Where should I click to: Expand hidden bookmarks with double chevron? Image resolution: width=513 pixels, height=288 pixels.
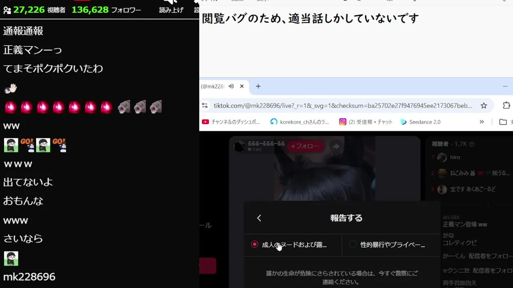[482, 122]
